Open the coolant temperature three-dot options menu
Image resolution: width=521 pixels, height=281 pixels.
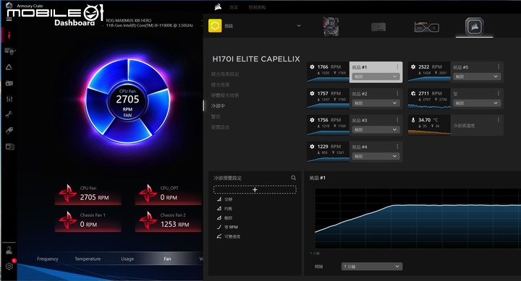499,120
